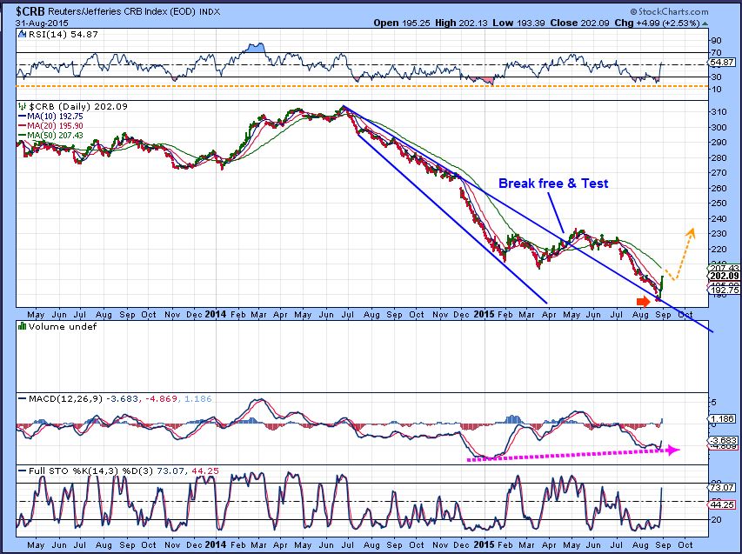Viewport: 742px width, 554px height.
Task: Click the Volume undef panel label
Action: 63,326
